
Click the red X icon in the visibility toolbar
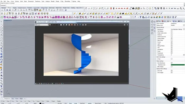pos(39,14)
